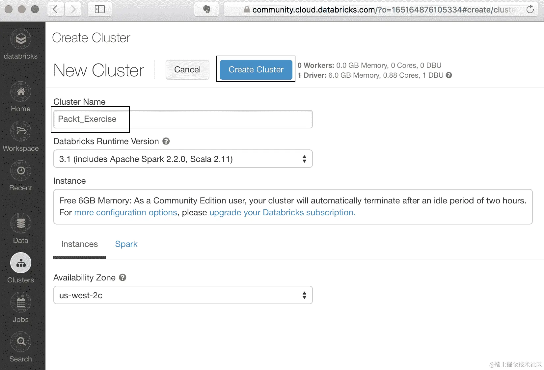Go back with browser back arrow

55,9
